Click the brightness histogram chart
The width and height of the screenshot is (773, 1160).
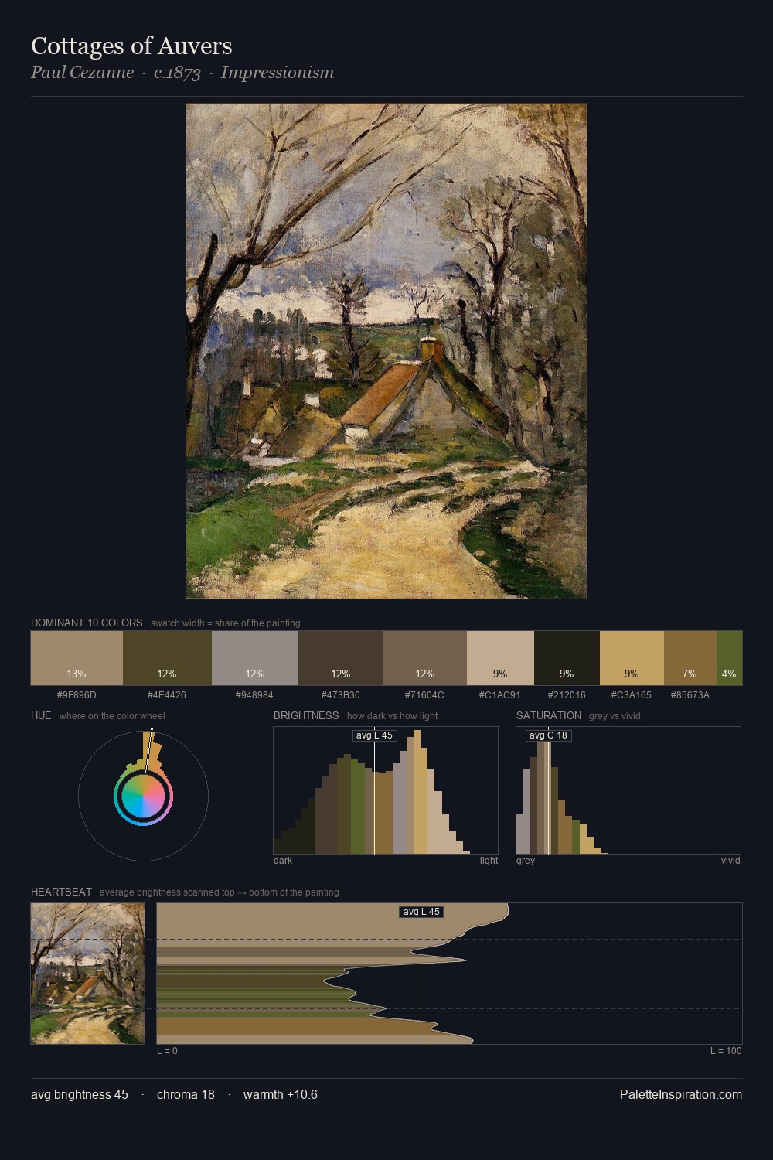pyautogui.click(x=386, y=790)
